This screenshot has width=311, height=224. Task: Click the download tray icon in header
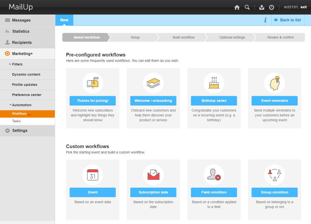(x=262, y=7)
